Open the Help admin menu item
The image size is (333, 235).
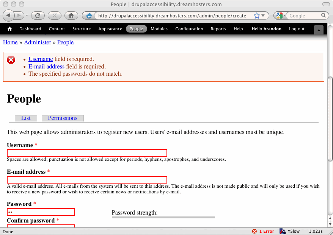pos(238,29)
